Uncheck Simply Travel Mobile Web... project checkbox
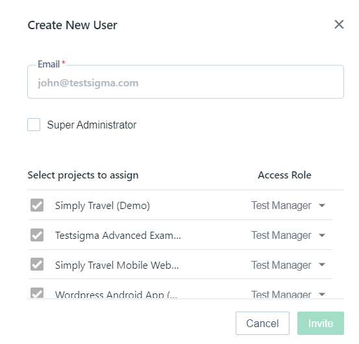This screenshot has width=359, height=344. [x=37, y=264]
